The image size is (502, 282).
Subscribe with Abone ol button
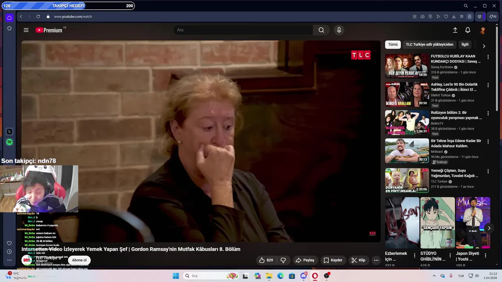79,260
